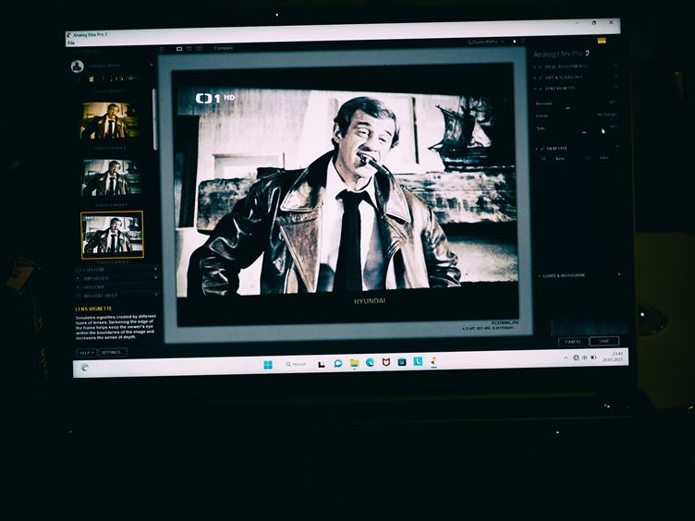
Task: Open Task View from the taskbar
Action: click(322, 364)
